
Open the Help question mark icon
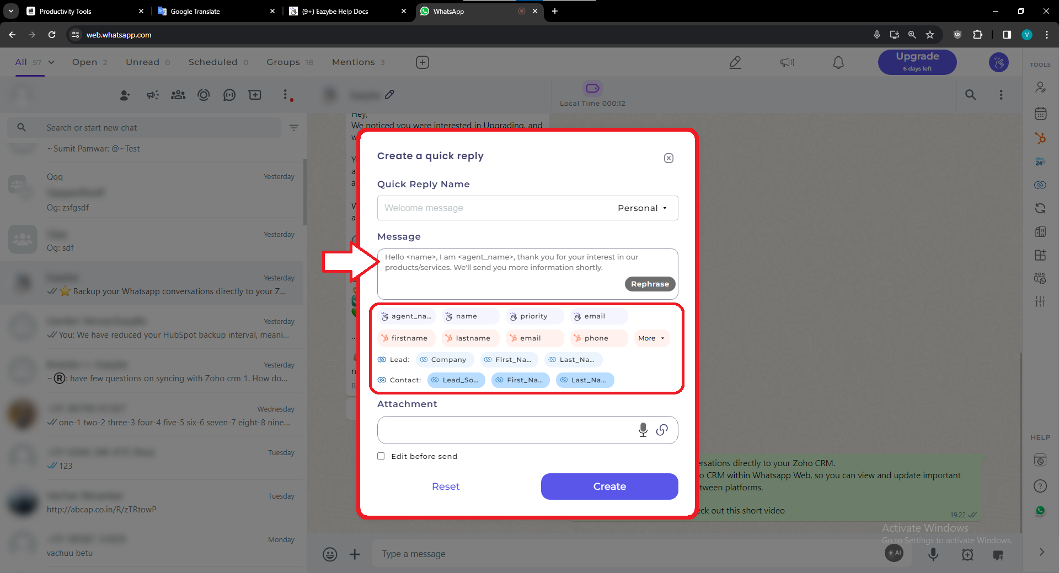pos(1040,486)
